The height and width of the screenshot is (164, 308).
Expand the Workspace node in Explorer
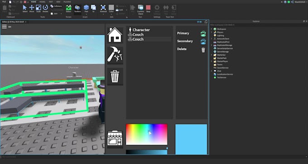coord(212,29)
